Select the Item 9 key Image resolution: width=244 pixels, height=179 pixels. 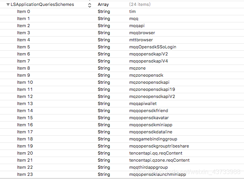23,75
